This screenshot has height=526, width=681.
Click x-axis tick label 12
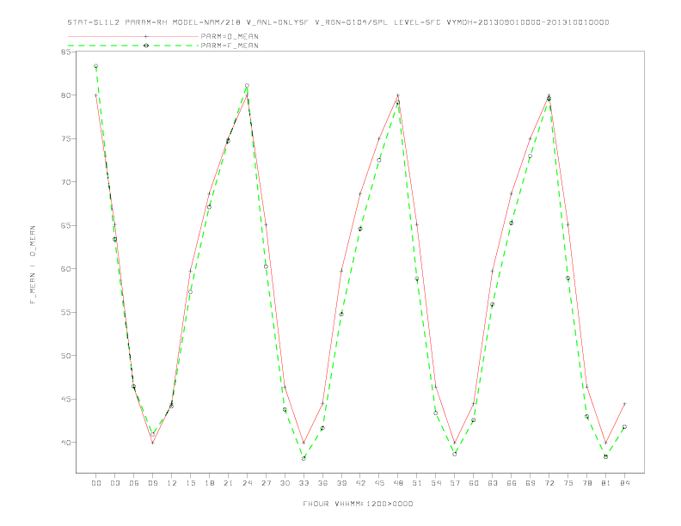click(x=172, y=483)
